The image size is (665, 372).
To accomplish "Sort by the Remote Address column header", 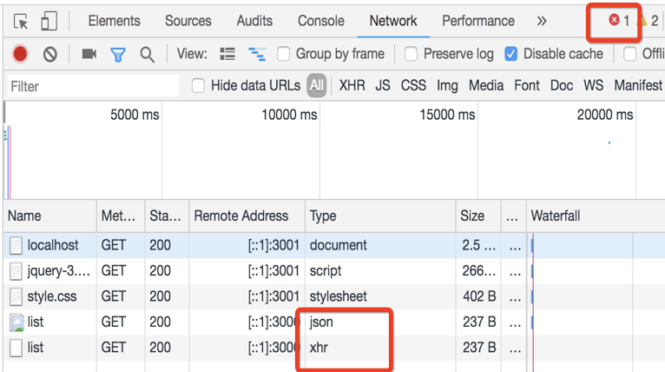I will 247,216.
